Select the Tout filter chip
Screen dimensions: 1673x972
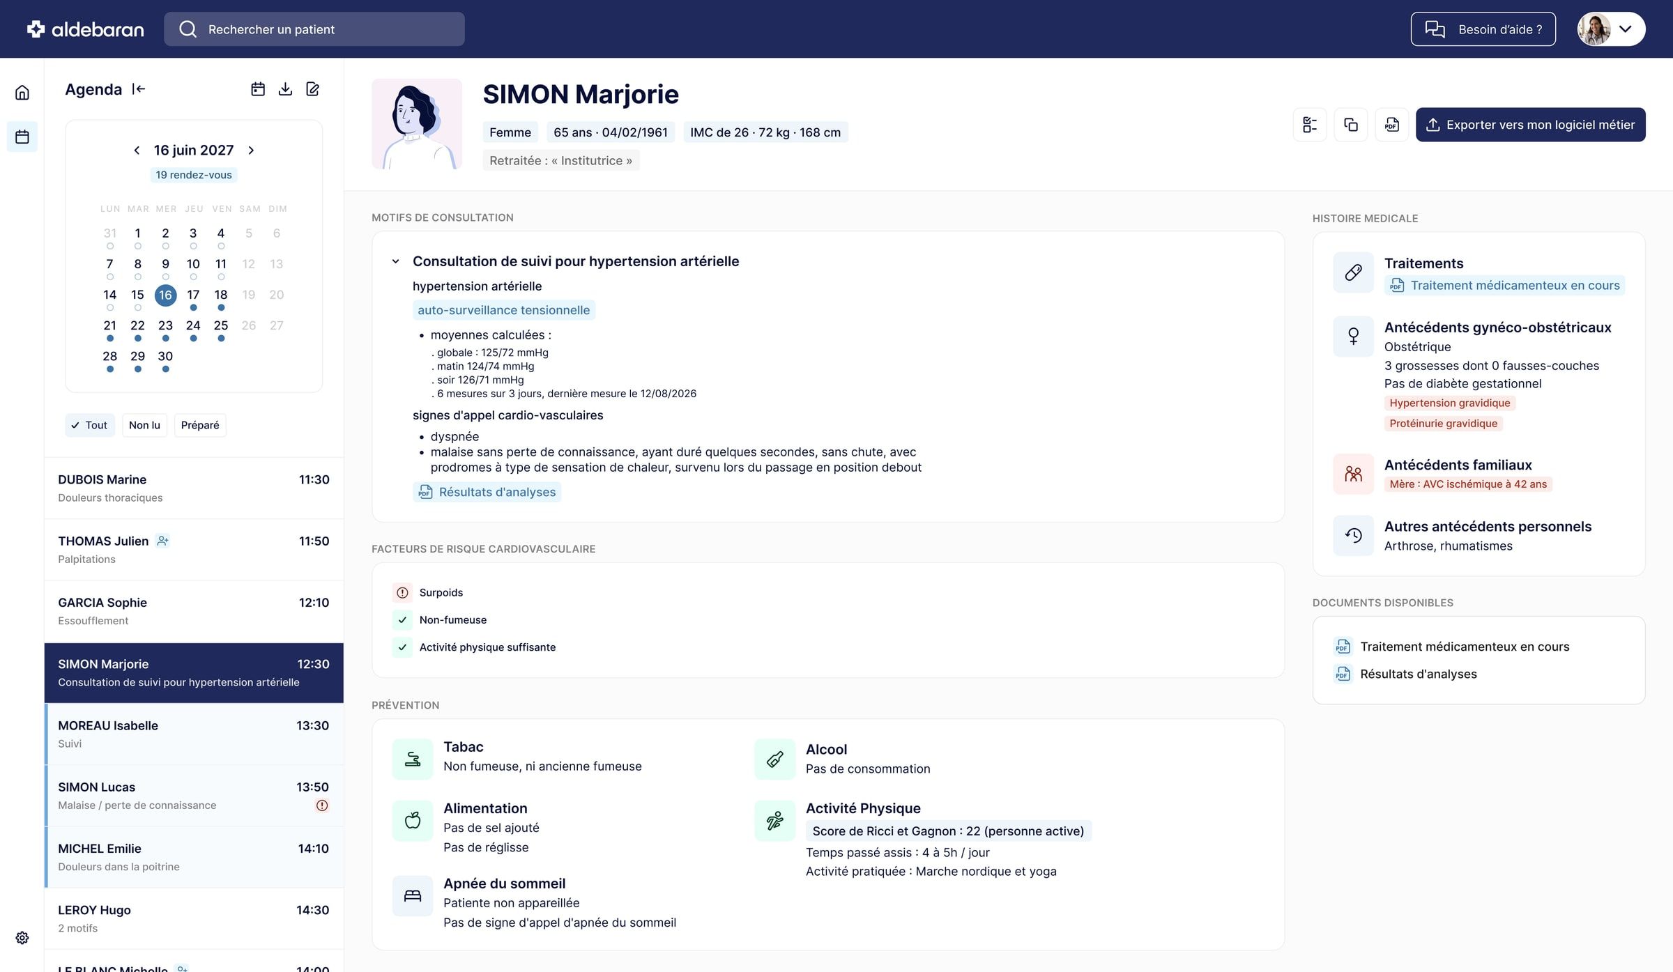(x=90, y=425)
